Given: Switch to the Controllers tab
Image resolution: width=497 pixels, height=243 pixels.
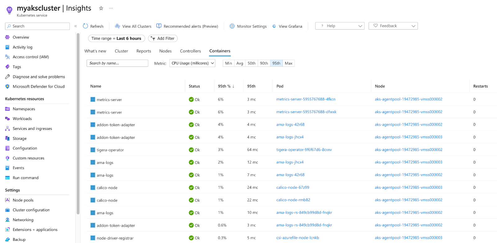Looking at the screenshot, I should tap(190, 51).
